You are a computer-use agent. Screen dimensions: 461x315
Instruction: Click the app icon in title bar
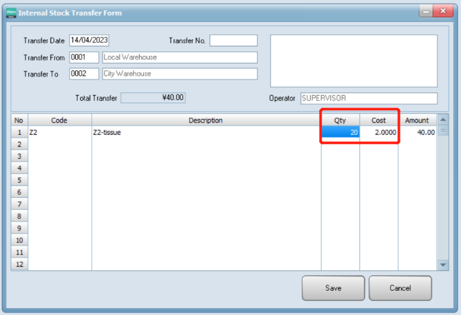coord(11,13)
